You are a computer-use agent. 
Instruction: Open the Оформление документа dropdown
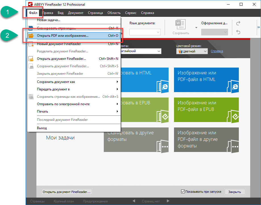215,32
